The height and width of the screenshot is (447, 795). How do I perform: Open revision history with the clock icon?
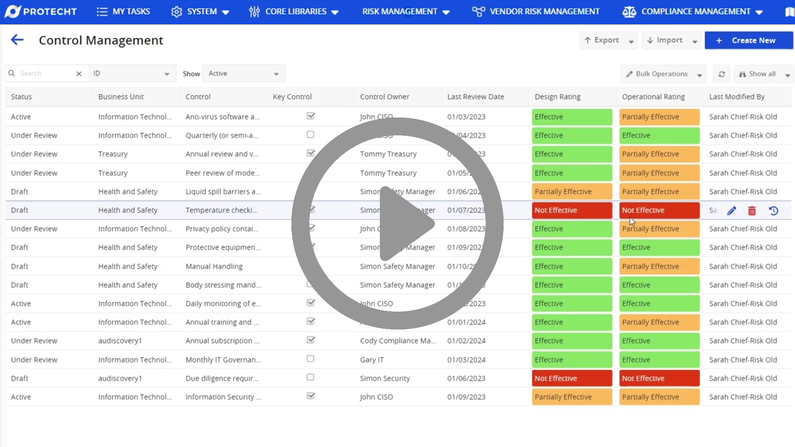pyautogui.click(x=773, y=211)
